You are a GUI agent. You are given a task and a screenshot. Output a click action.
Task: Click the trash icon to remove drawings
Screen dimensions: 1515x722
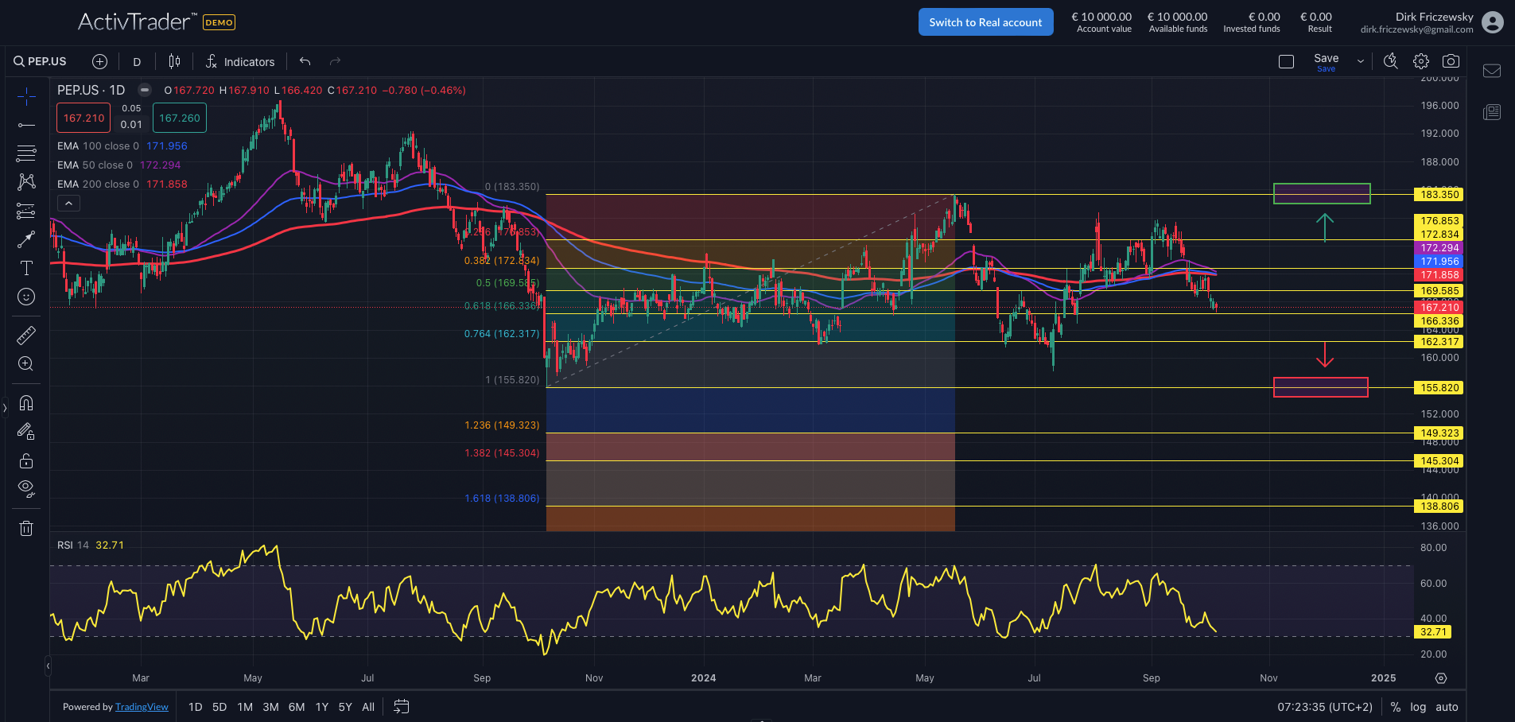tap(26, 528)
